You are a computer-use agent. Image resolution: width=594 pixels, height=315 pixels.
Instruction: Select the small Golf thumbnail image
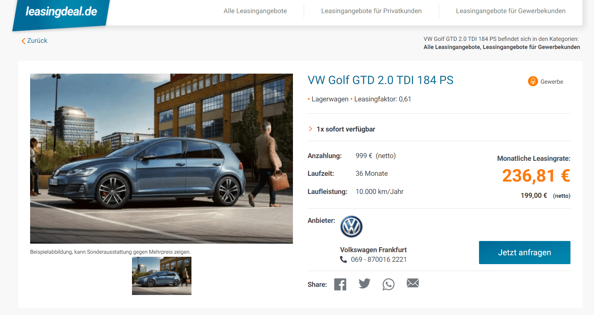pyautogui.click(x=162, y=276)
